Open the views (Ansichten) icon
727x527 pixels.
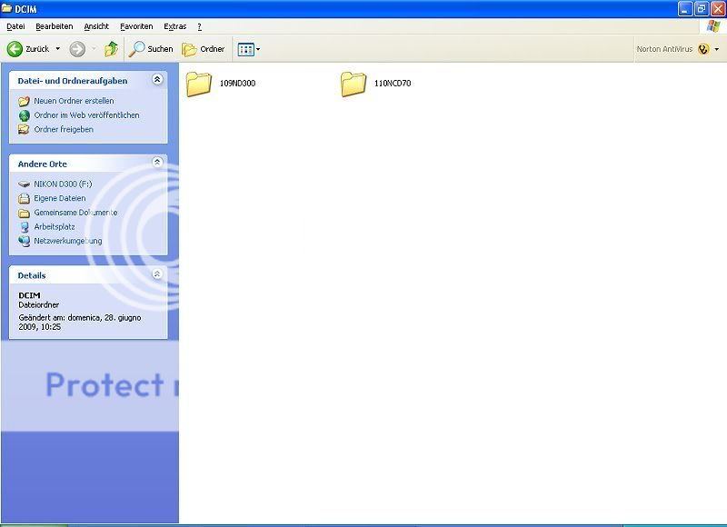[x=245, y=49]
